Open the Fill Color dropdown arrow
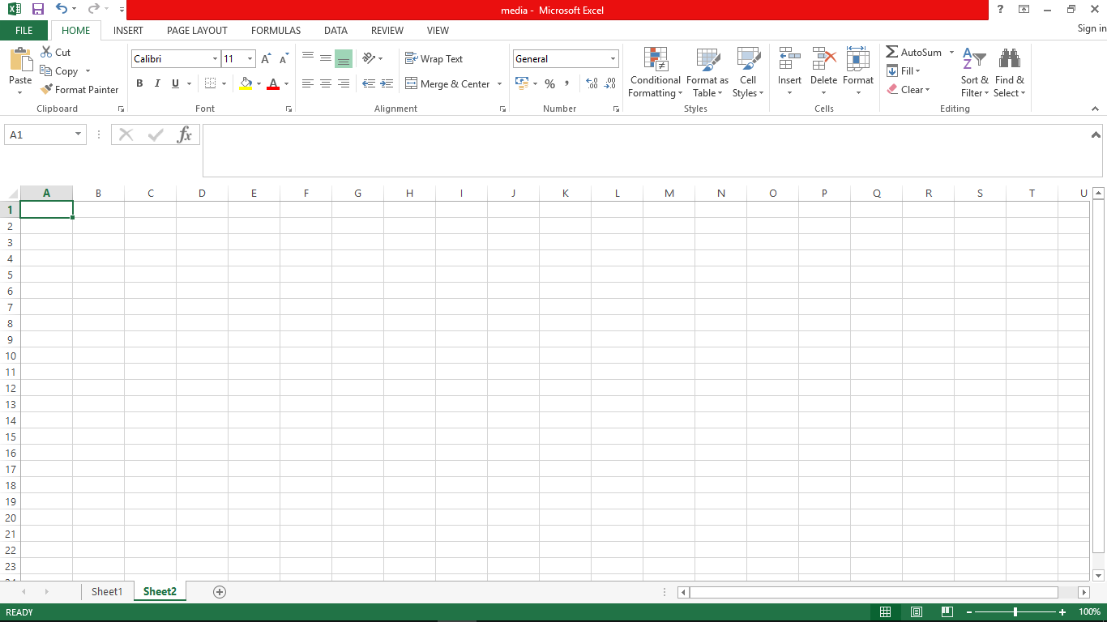This screenshot has height=622, width=1107. [x=258, y=83]
